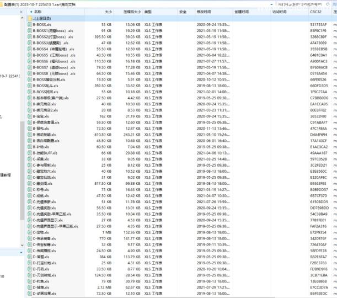
Task: Select the icon for the B-BOSS6 file
Action: click(30, 61)
